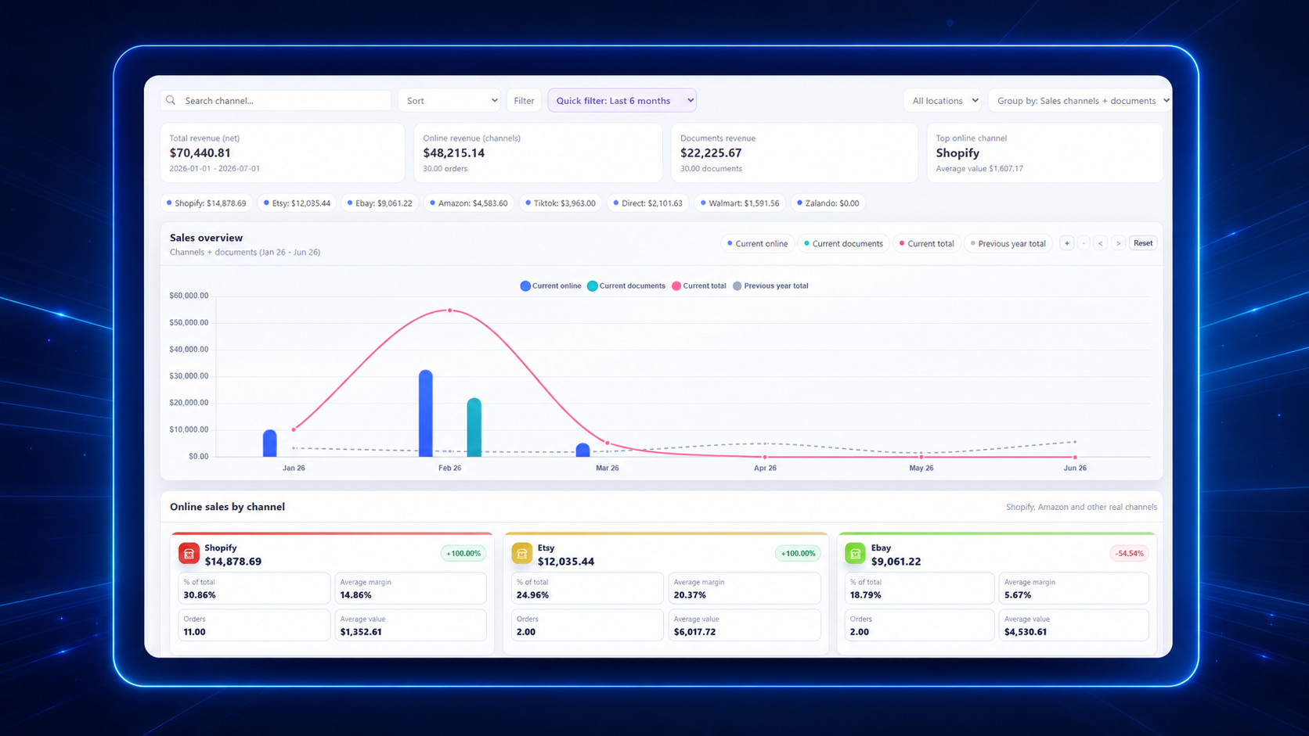The width and height of the screenshot is (1309, 736).
Task: Open the Sort dropdown
Action: 449,100
